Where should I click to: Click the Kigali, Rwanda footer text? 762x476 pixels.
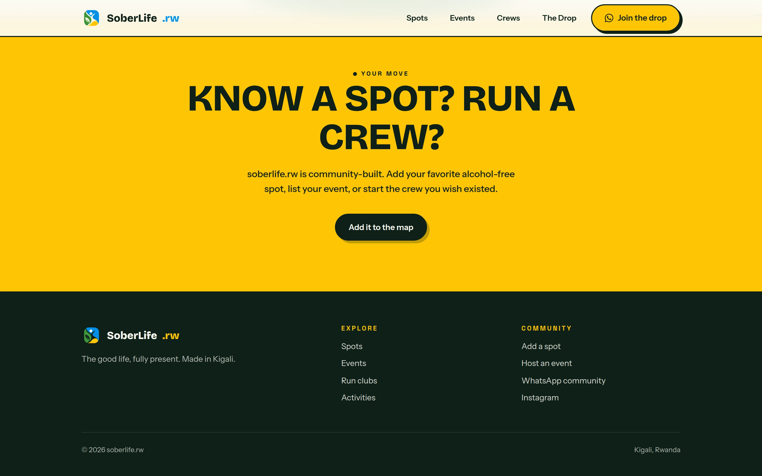click(x=657, y=450)
